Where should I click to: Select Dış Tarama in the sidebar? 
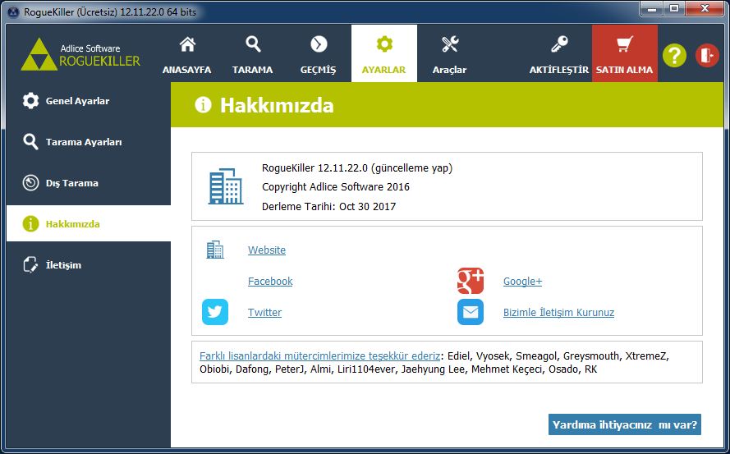click(x=89, y=183)
